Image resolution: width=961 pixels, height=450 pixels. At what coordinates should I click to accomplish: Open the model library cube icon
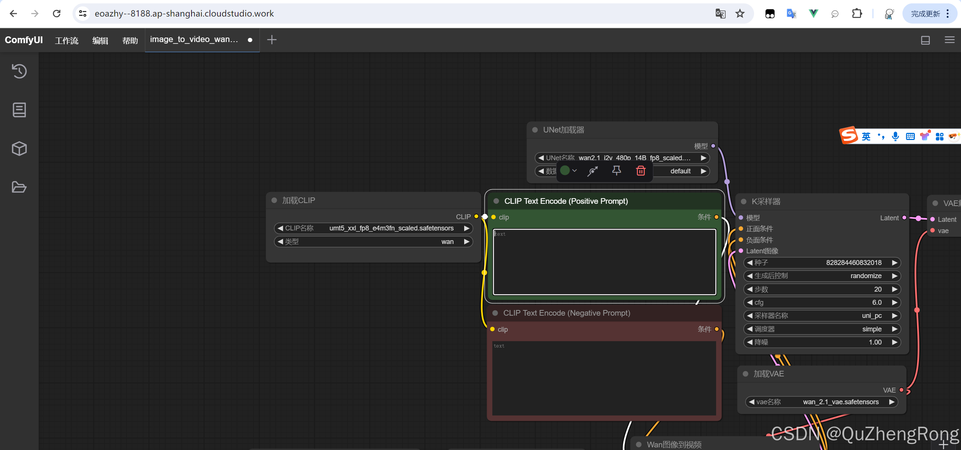click(x=19, y=149)
